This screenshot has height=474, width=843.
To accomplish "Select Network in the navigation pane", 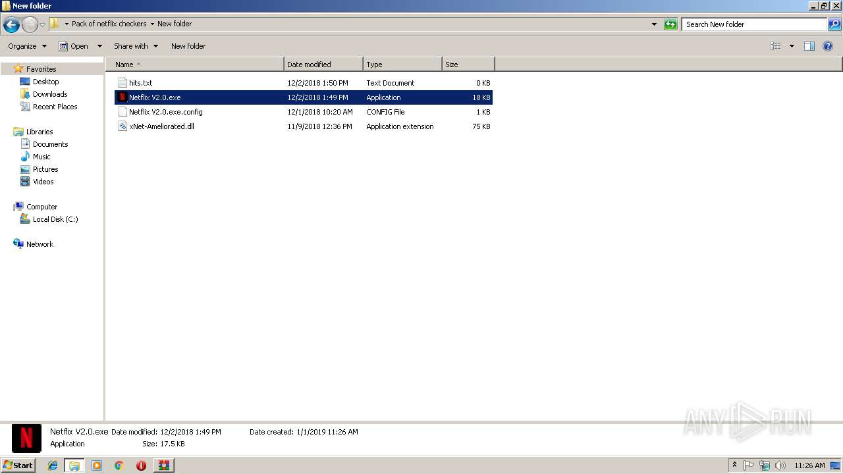I will (x=40, y=244).
